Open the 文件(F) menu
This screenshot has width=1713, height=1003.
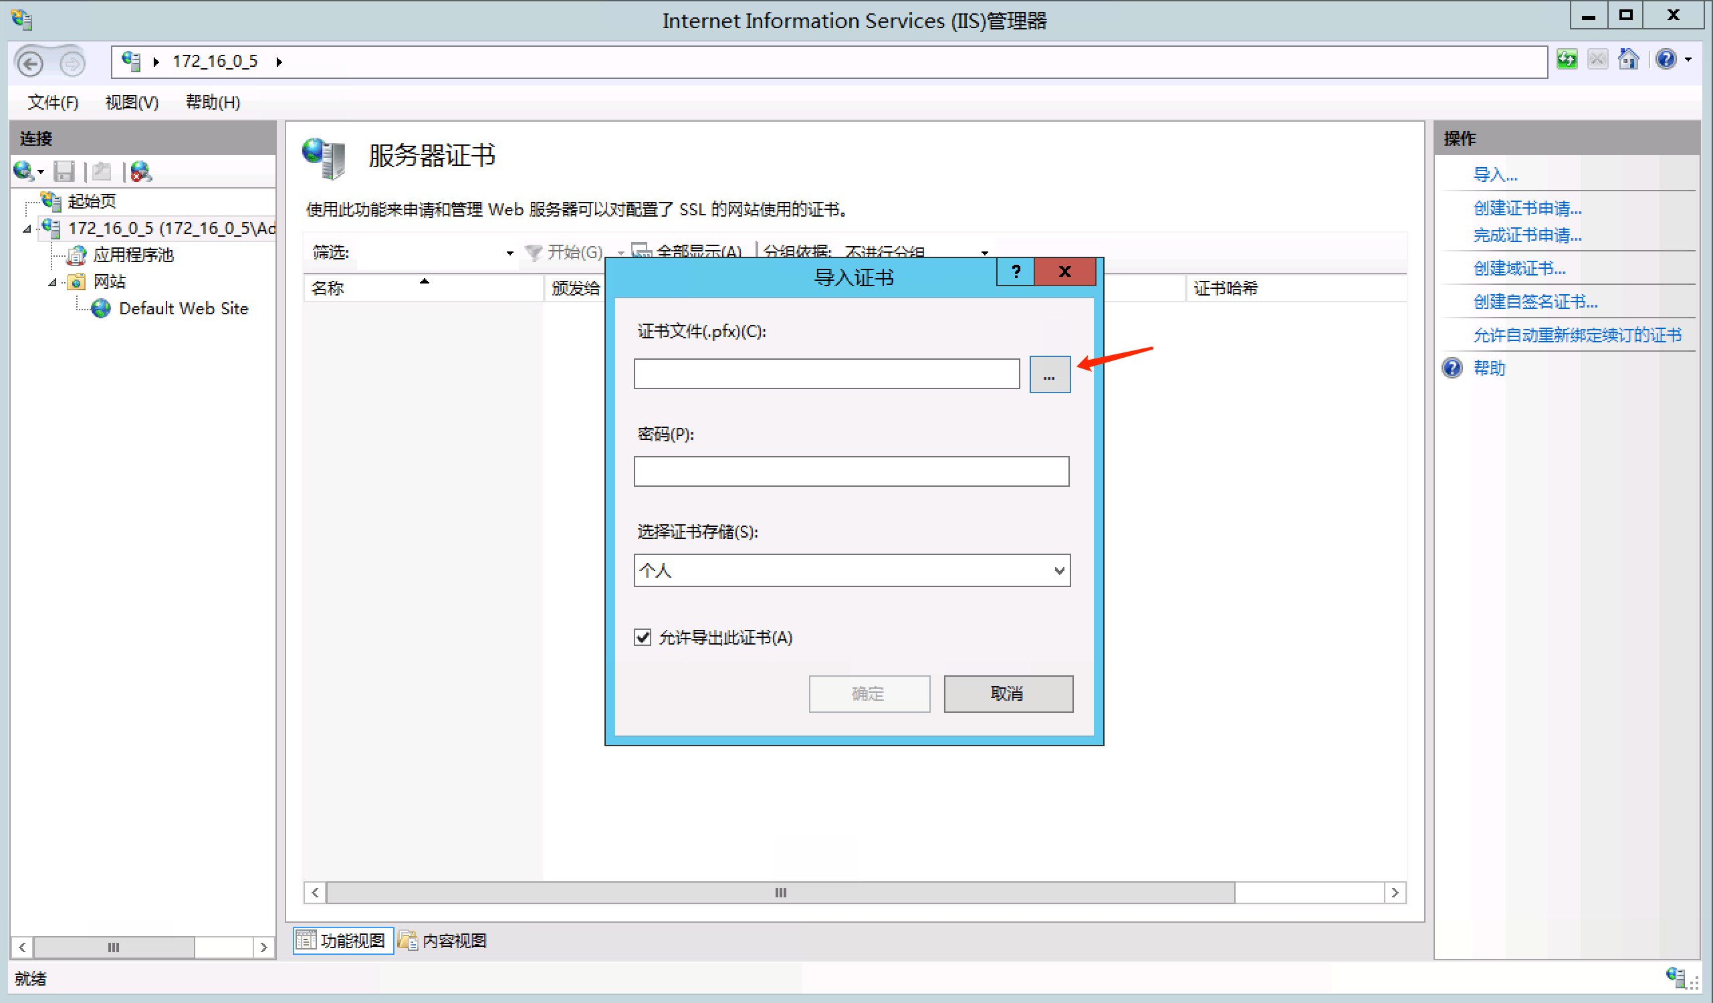(x=52, y=103)
